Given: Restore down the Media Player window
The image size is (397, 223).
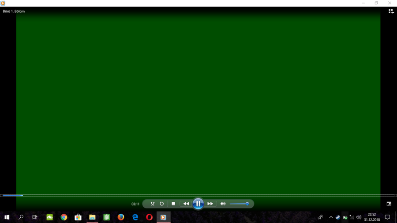Looking at the screenshot, I should 377,3.
